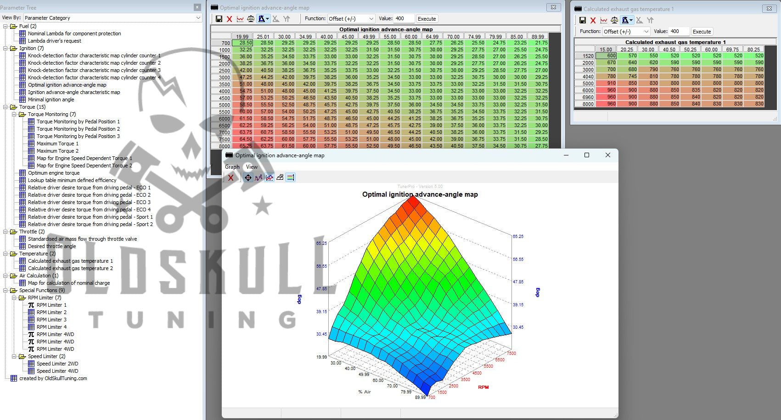
Task: Click the balance scales icon in ignition map toolbar
Action: pos(251,19)
